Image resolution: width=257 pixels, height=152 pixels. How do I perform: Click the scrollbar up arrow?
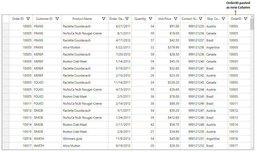[252, 17]
